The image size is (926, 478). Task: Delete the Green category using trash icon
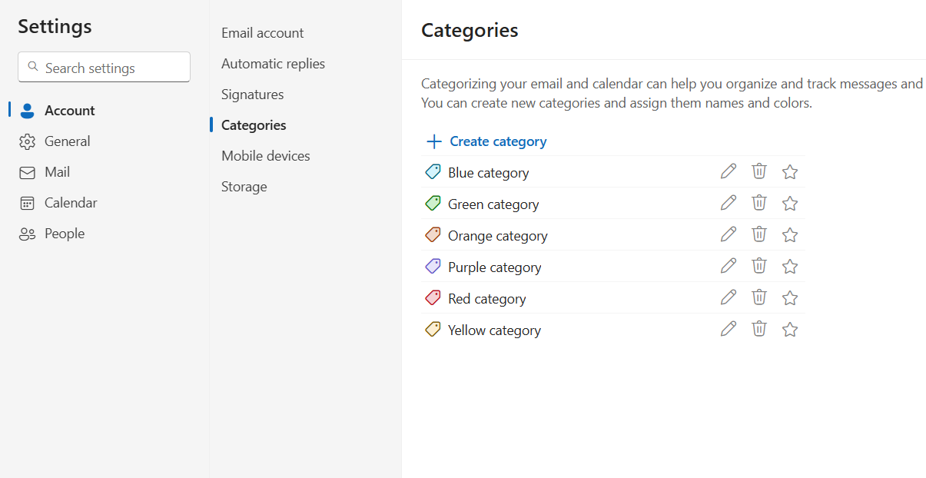[x=759, y=203]
